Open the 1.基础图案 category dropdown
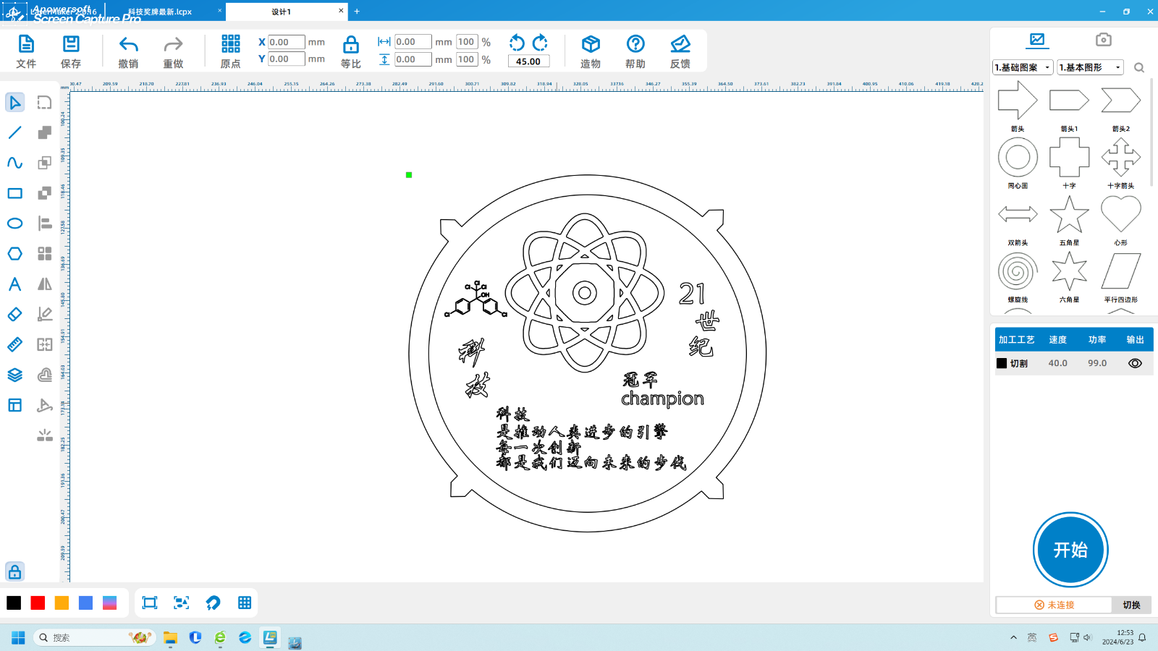Screen dimensions: 1158x651 [1022, 67]
